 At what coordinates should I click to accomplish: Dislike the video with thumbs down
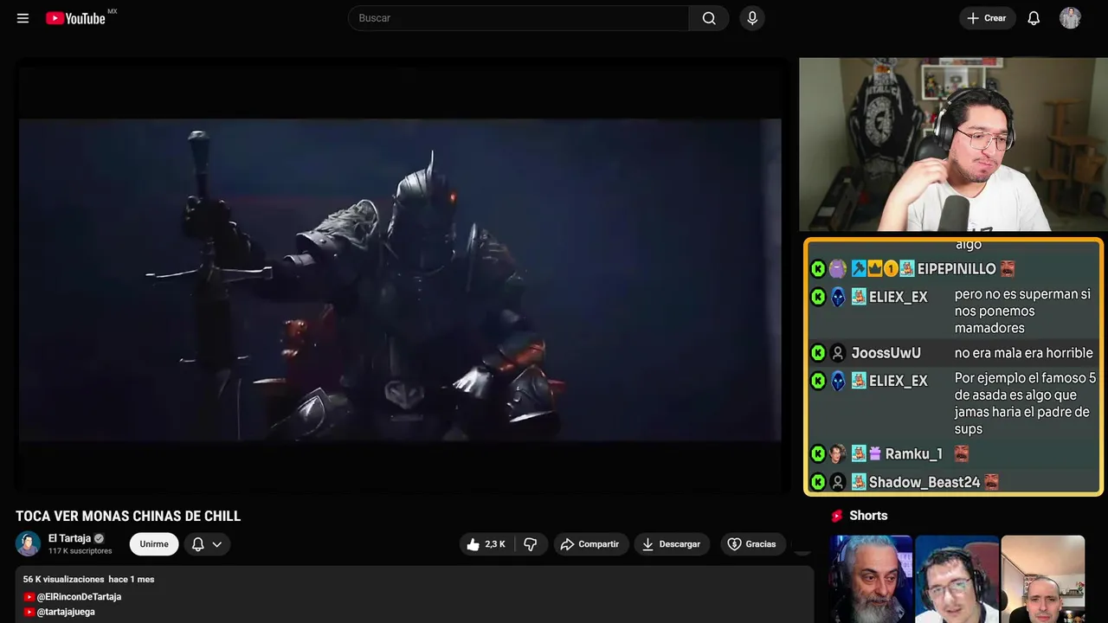[x=531, y=544]
